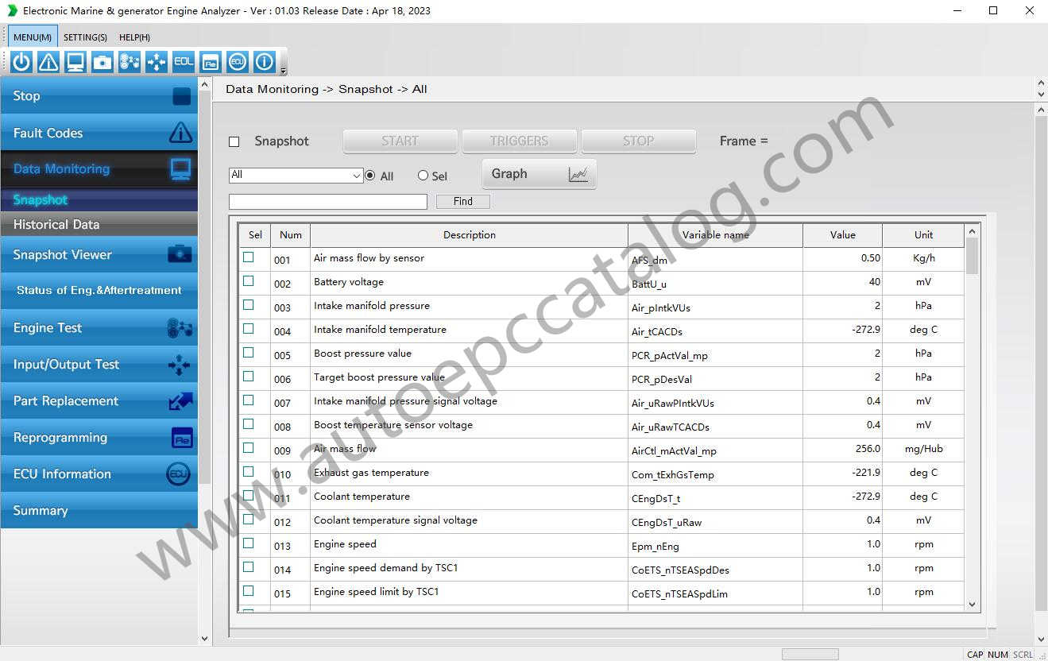Screen dimensions: 1048x661
Task: Click the Num column header
Action: (291, 235)
